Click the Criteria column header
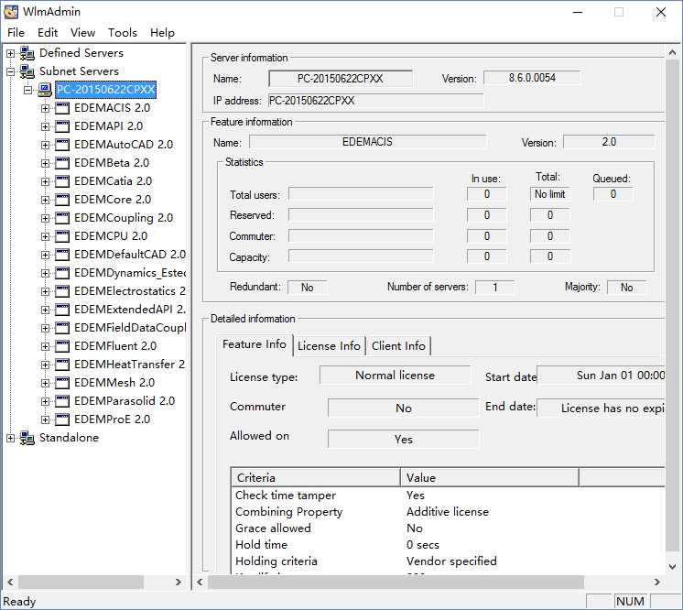This screenshot has height=610, width=683. pyautogui.click(x=315, y=477)
